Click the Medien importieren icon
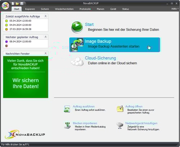 (x=67, y=125)
